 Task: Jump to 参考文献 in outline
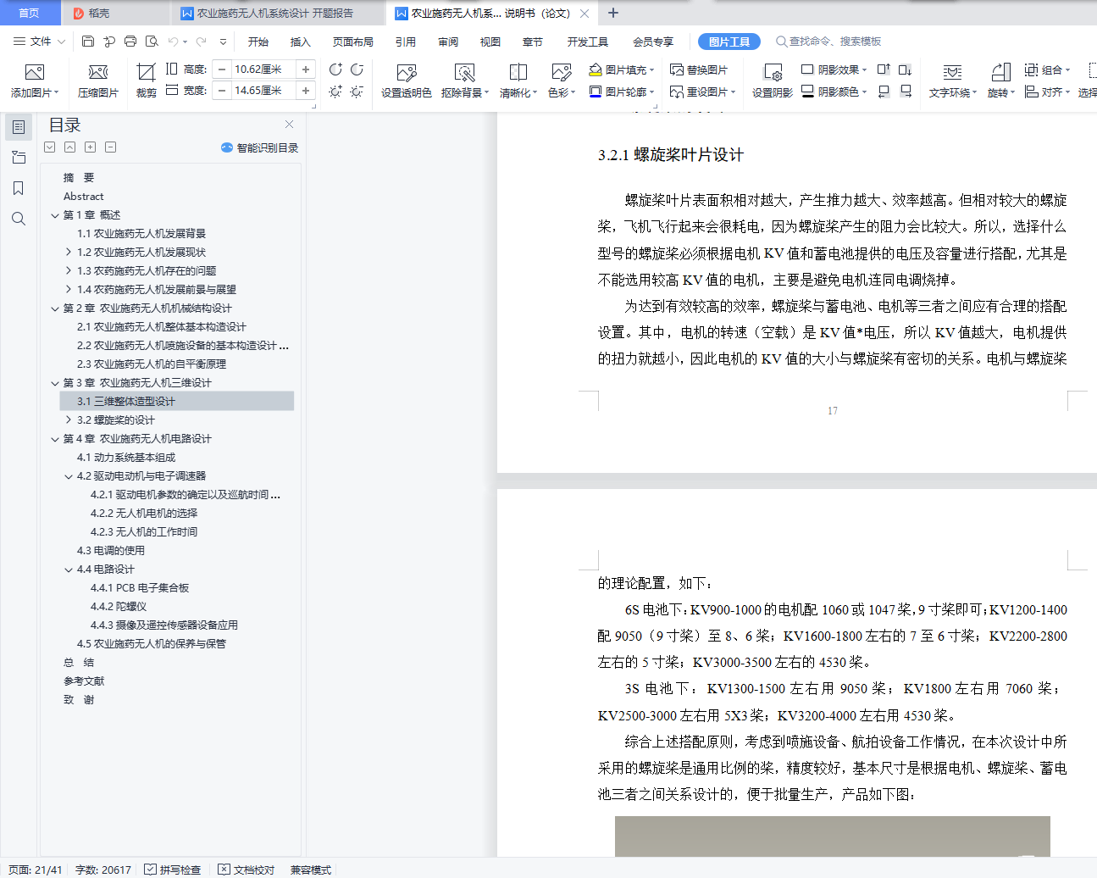[x=84, y=681]
